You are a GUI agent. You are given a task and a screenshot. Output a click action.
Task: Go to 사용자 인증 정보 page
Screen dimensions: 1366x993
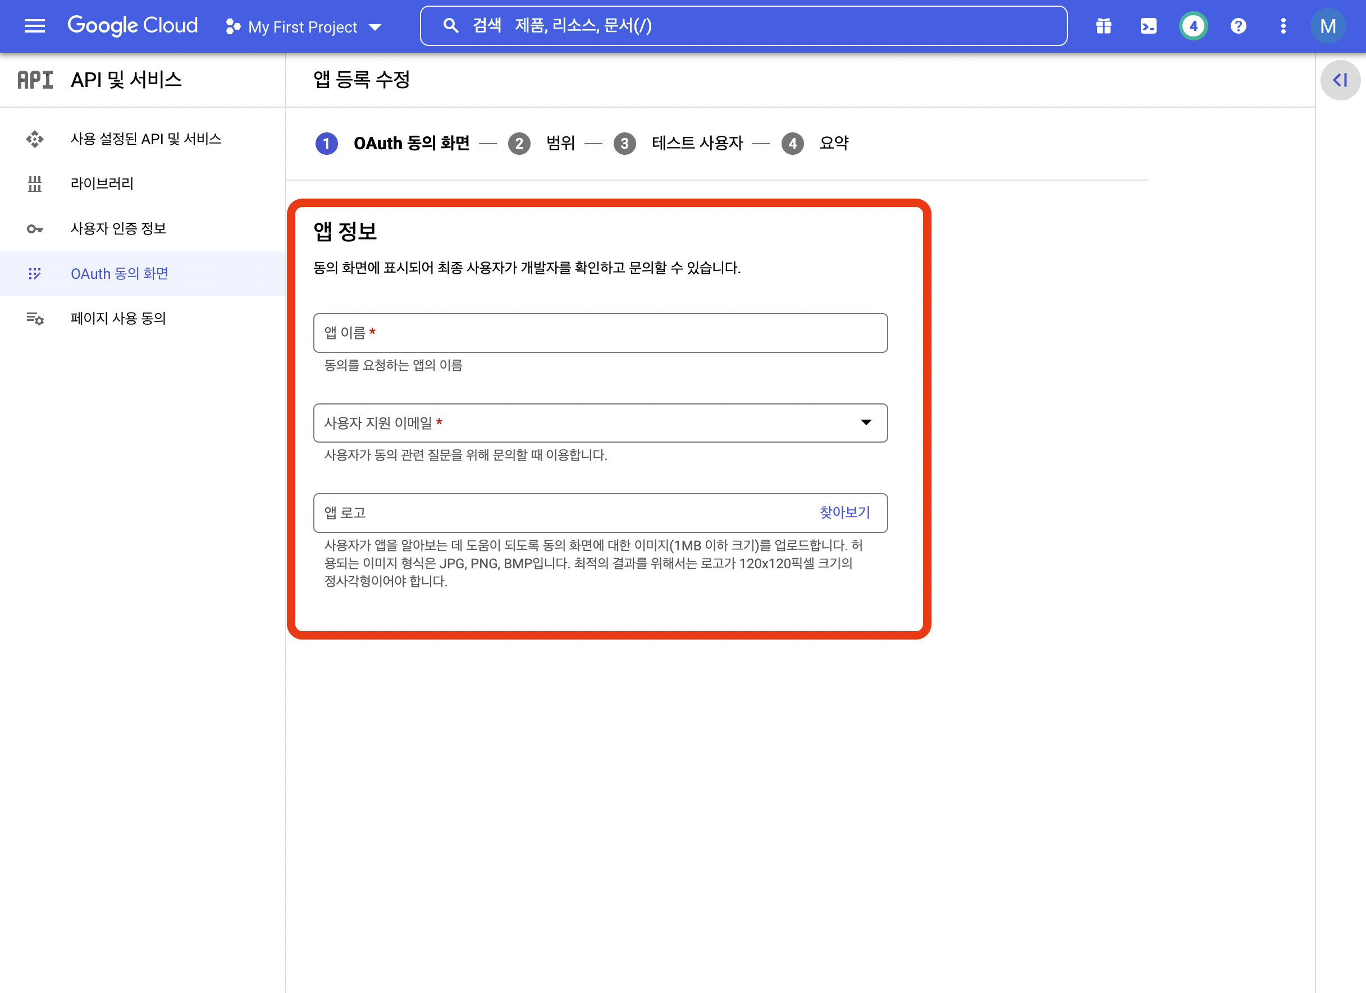118,229
